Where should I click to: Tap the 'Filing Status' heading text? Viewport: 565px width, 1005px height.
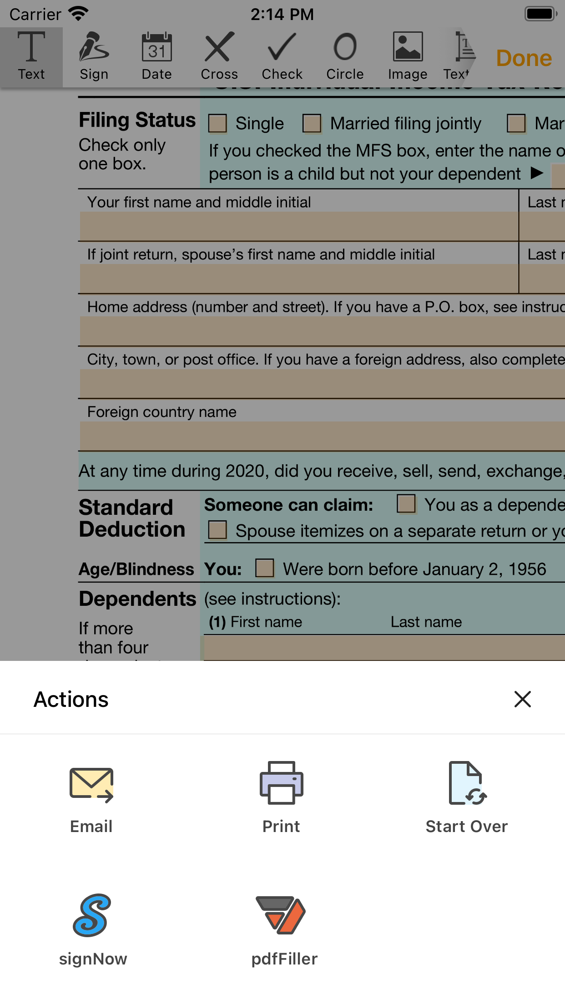[x=137, y=120]
